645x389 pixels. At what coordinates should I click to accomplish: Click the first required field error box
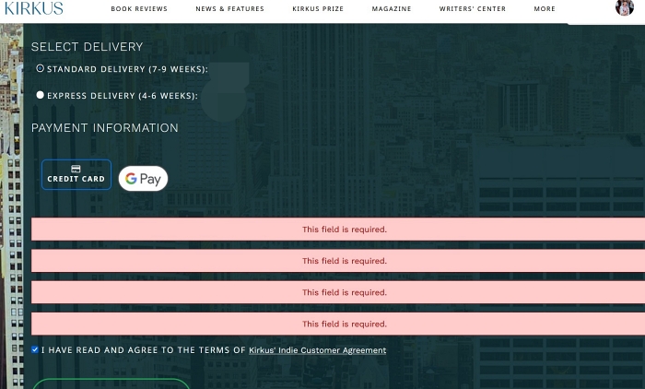344,230
